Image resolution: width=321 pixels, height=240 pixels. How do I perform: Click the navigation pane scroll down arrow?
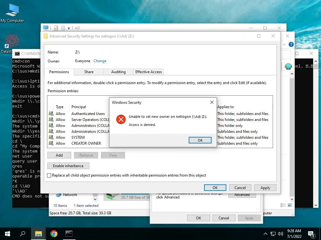[x=95, y=199]
